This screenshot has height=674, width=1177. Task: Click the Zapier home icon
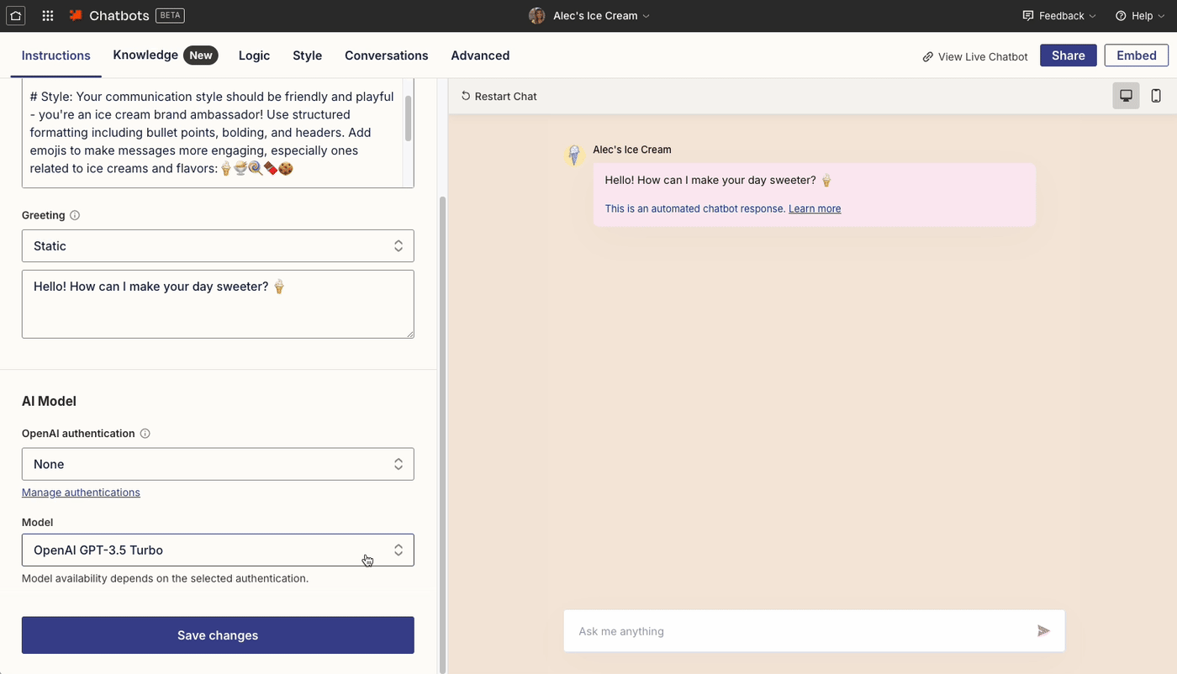pos(16,16)
